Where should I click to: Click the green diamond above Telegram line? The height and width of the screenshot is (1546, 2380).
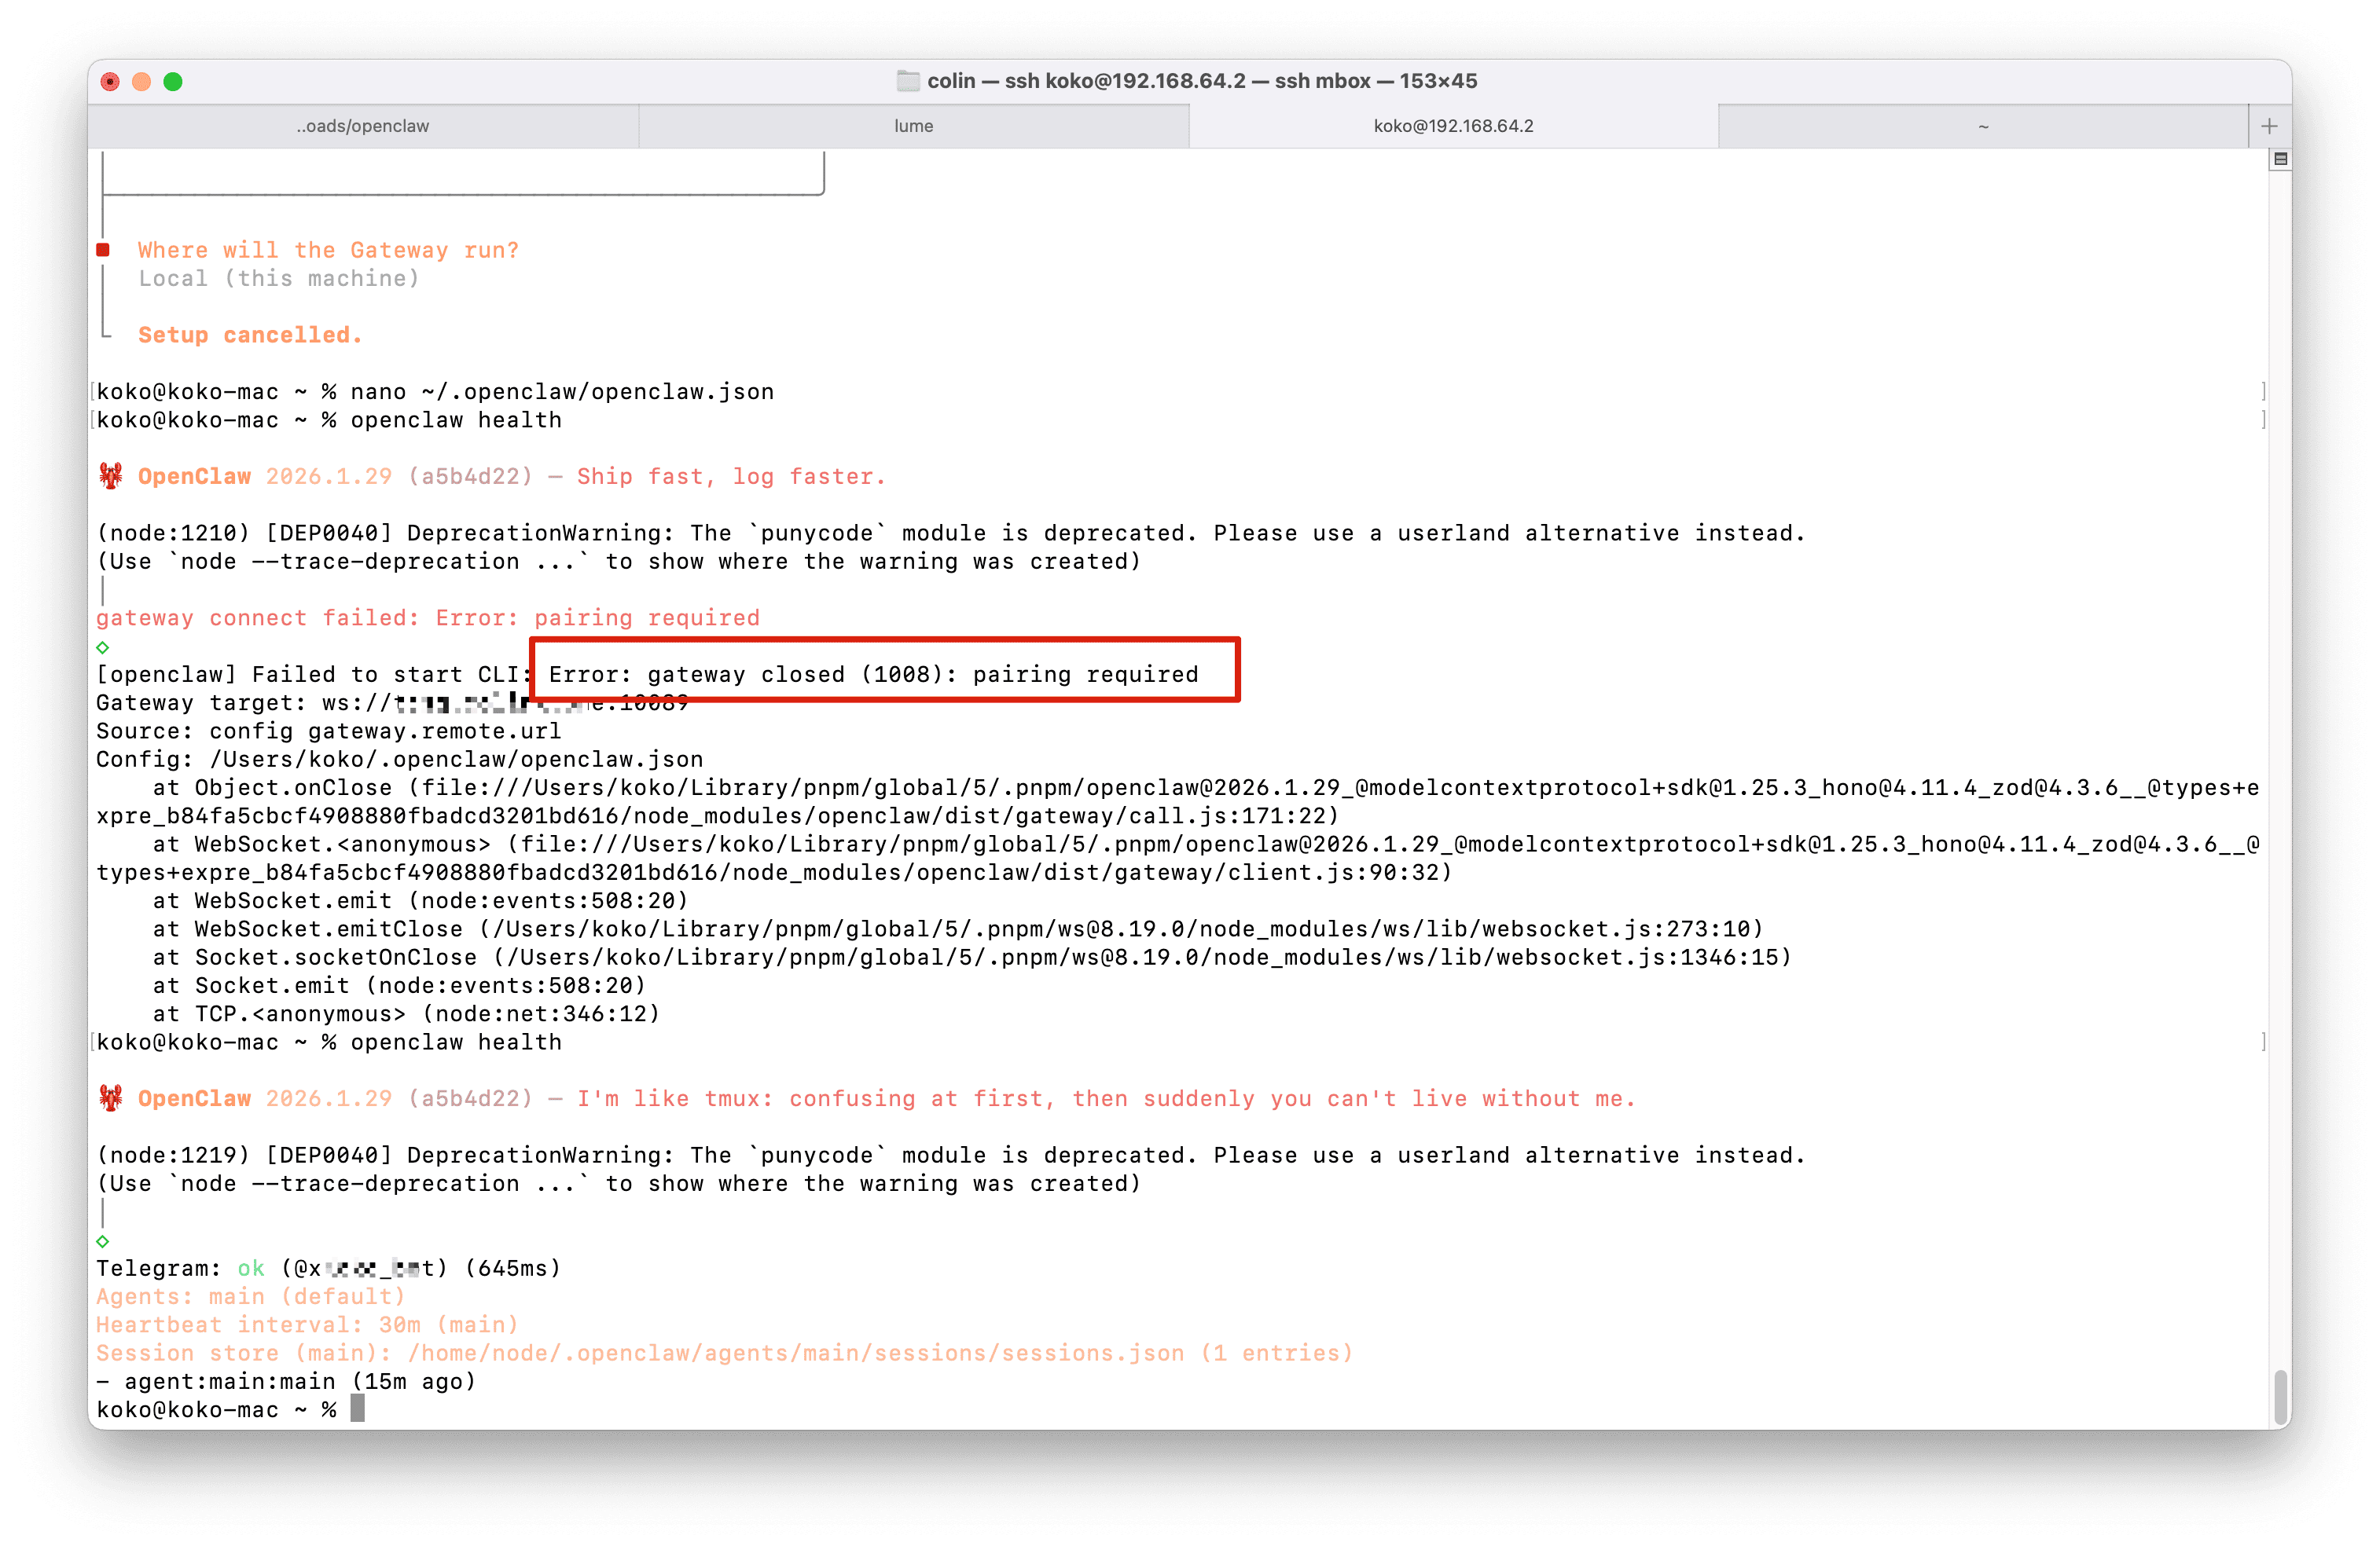coord(103,1240)
